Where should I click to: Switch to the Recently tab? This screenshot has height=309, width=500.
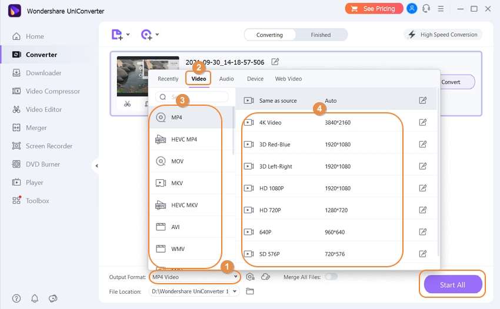click(168, 79)
